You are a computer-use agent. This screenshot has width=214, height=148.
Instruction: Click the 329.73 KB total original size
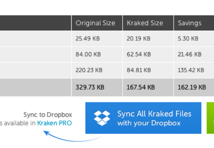point(90,87)
